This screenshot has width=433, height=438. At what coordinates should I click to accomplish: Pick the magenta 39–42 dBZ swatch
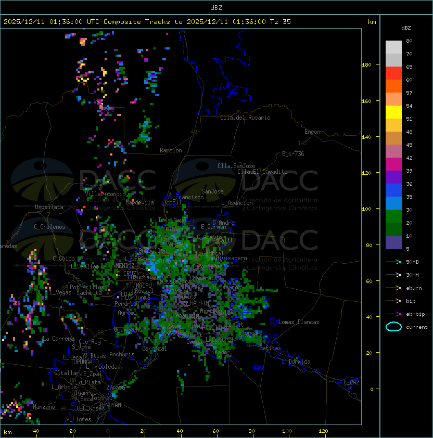393,164
